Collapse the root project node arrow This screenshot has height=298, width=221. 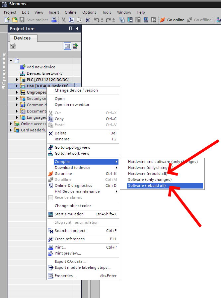[x=11, y=60]
